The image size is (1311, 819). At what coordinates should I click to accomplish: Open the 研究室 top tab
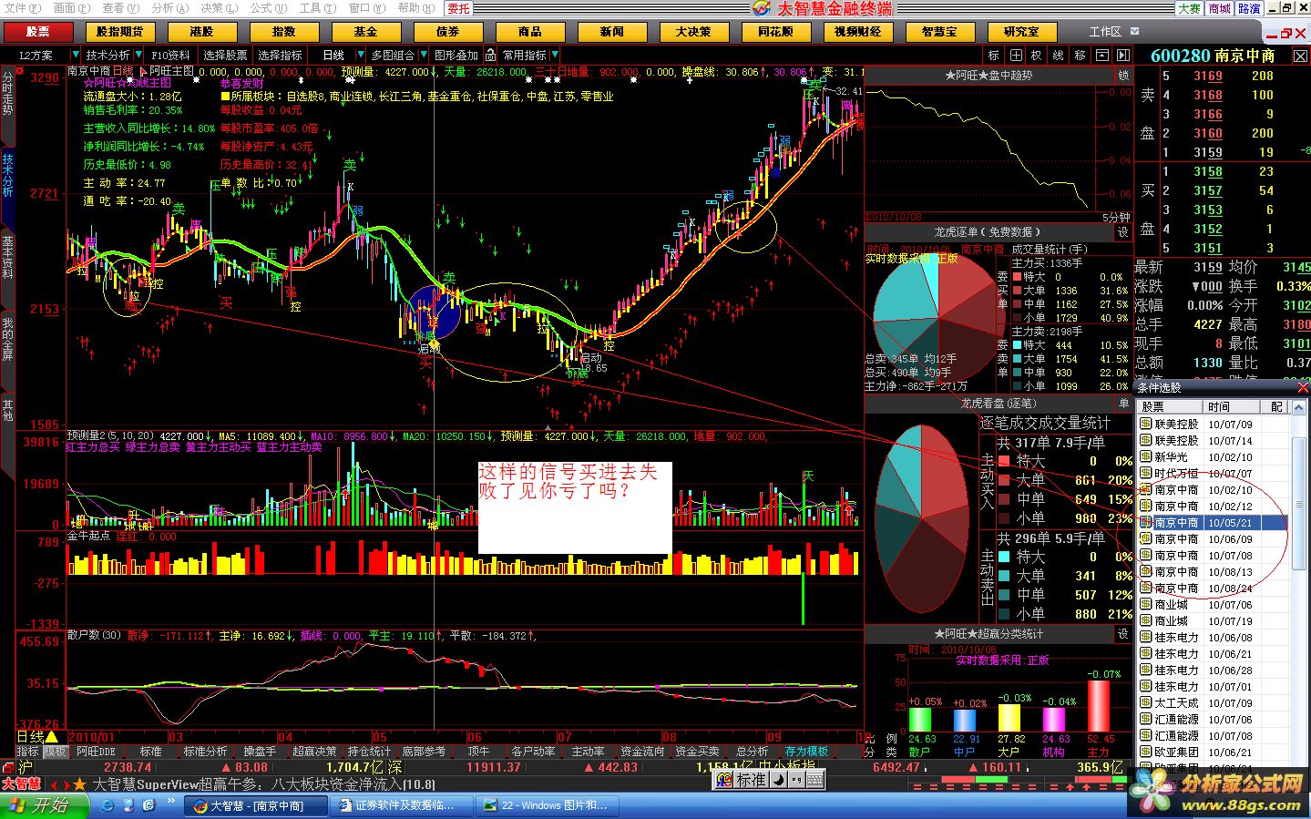(1021, 32)
